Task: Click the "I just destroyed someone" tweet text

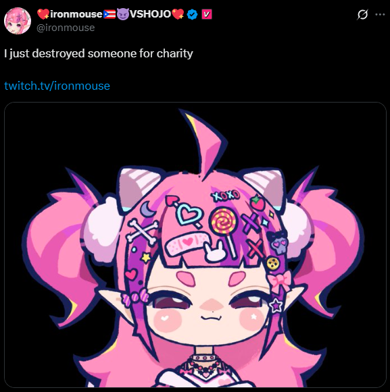Action: point(99,53)
